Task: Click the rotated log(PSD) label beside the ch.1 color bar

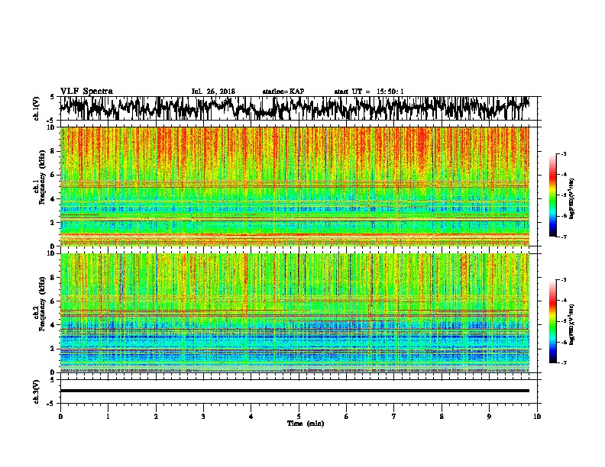Action: [572, 198]
